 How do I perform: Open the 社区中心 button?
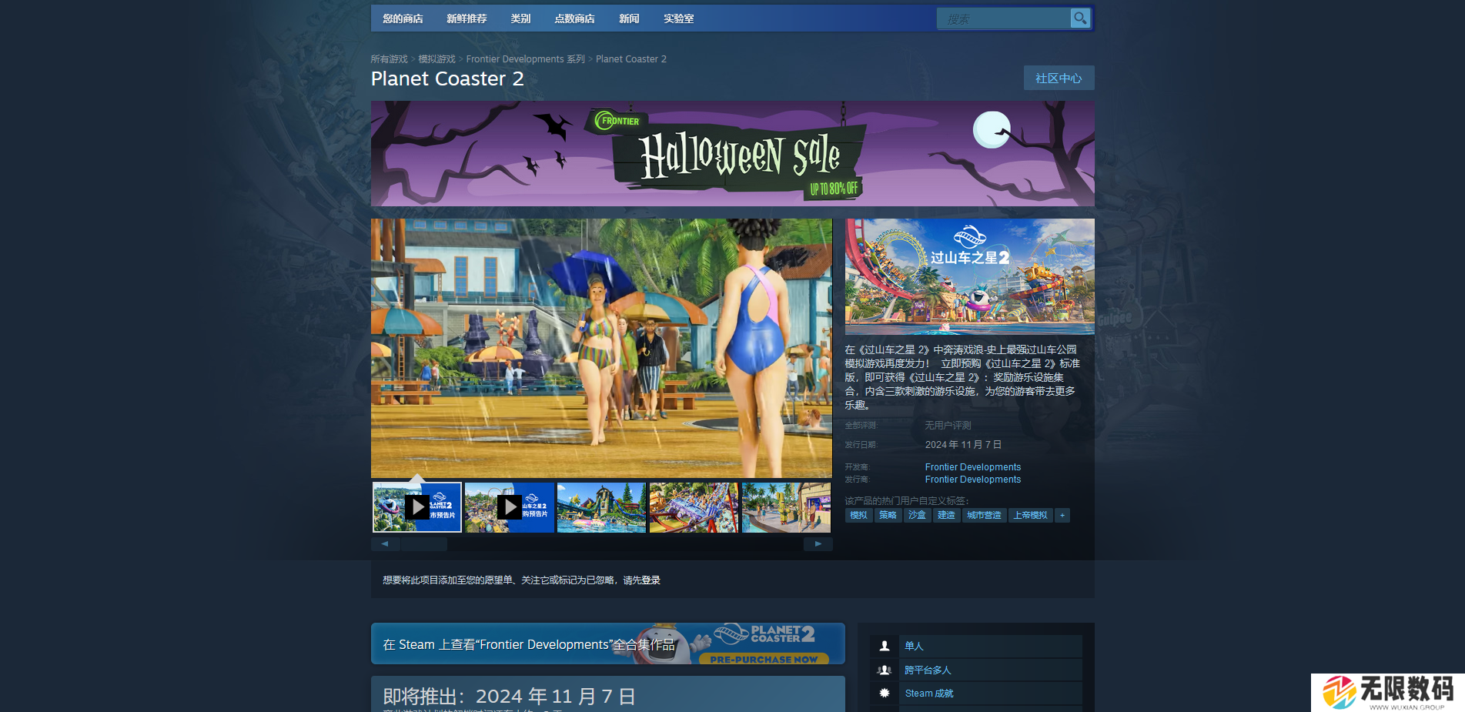pos(1059,78)
